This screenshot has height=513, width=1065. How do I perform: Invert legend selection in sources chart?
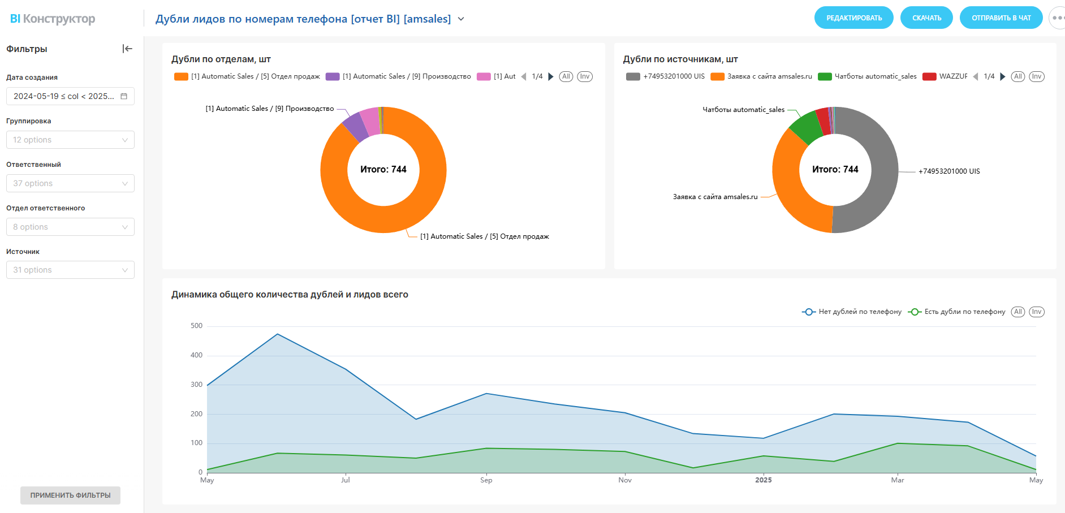pyautogui.click(x=1036, y=76)
